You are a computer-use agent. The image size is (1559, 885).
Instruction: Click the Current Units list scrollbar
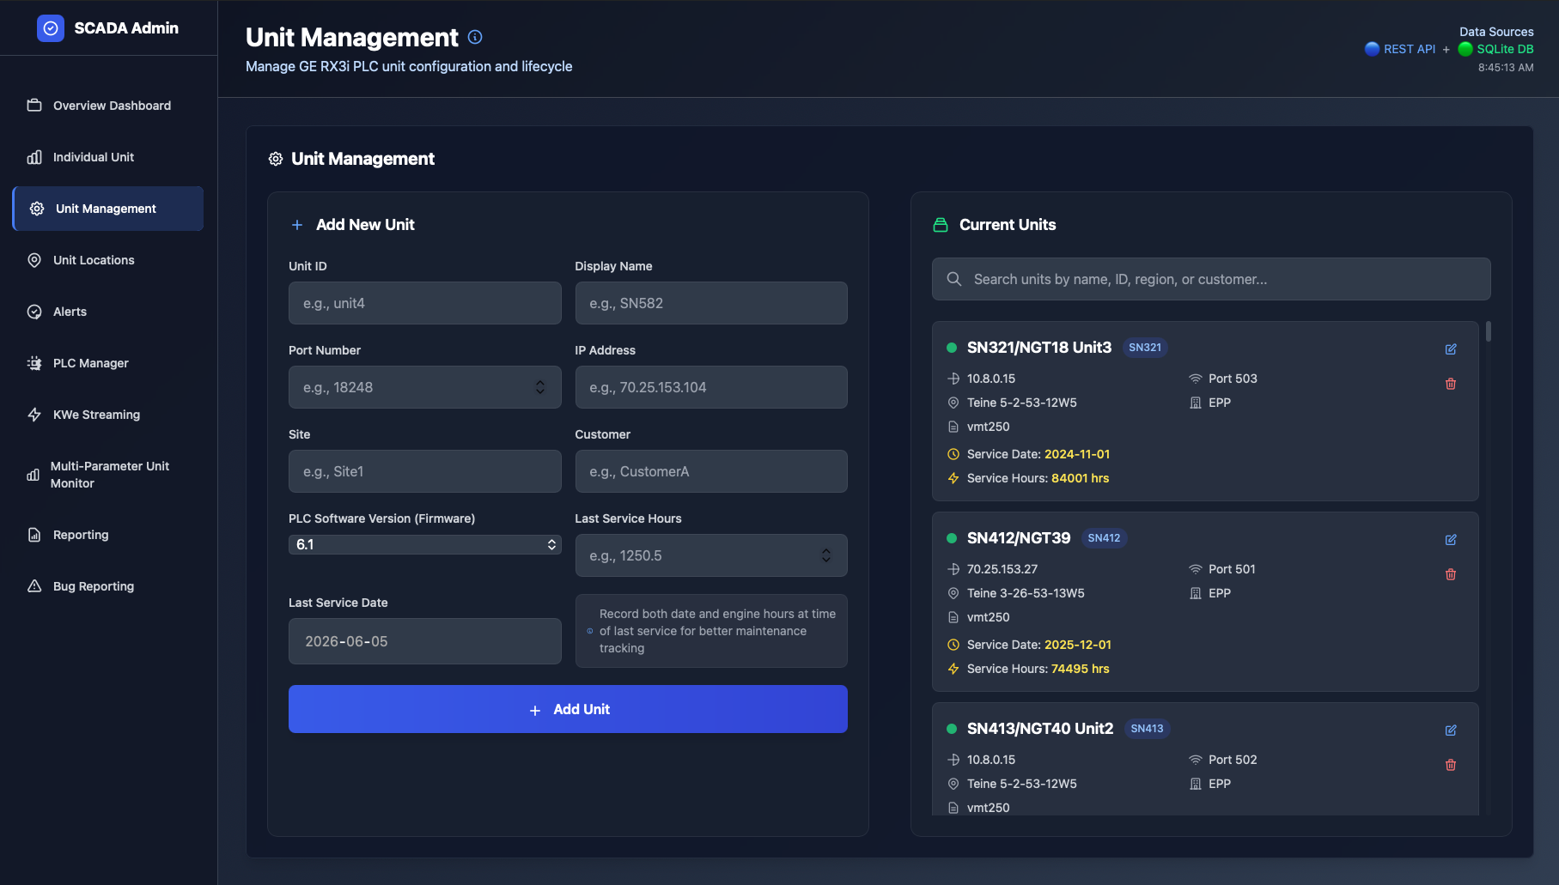(1488, 331)
